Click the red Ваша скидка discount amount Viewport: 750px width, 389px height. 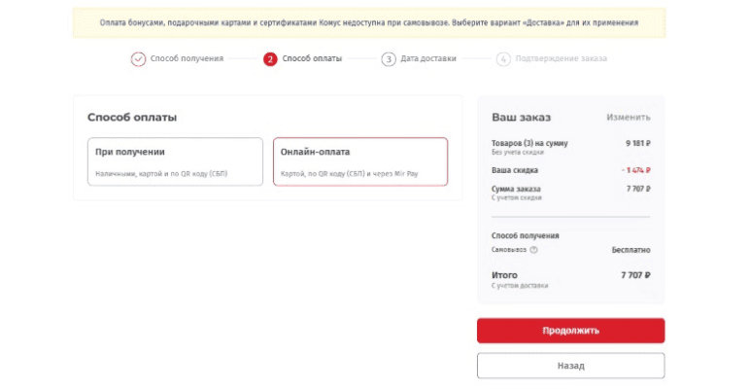pos(635,169)
